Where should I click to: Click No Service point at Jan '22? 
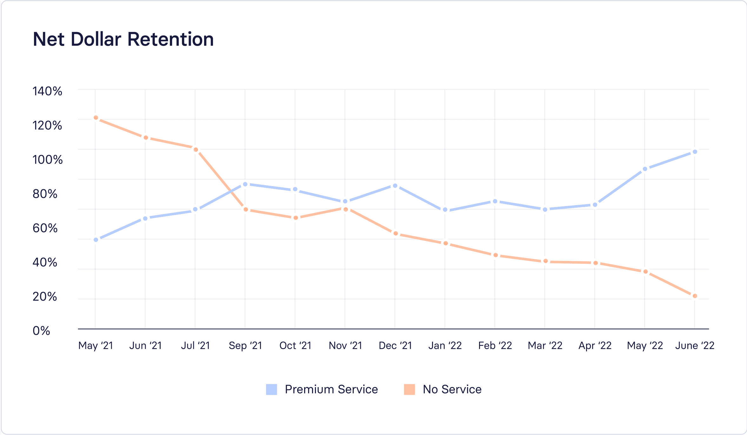445,243
